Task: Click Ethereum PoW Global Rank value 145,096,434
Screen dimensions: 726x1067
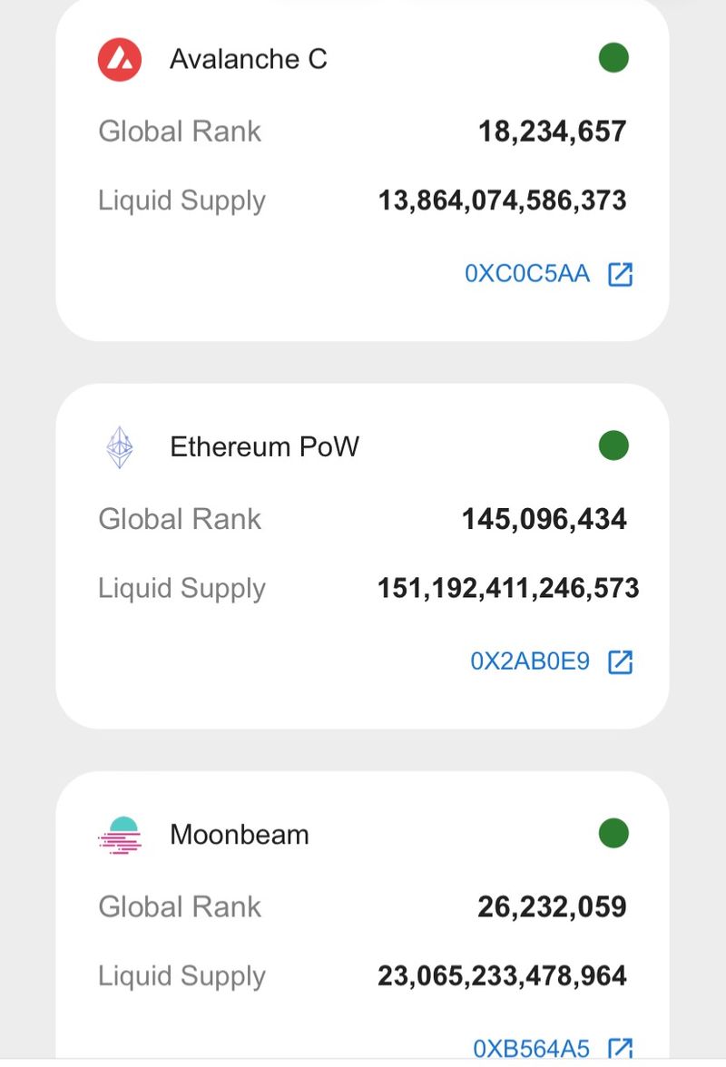Action: point(544,520)
